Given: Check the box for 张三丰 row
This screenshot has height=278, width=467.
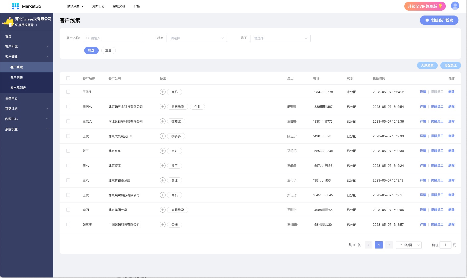Looking at the screenshot, I should click(68, 224).
